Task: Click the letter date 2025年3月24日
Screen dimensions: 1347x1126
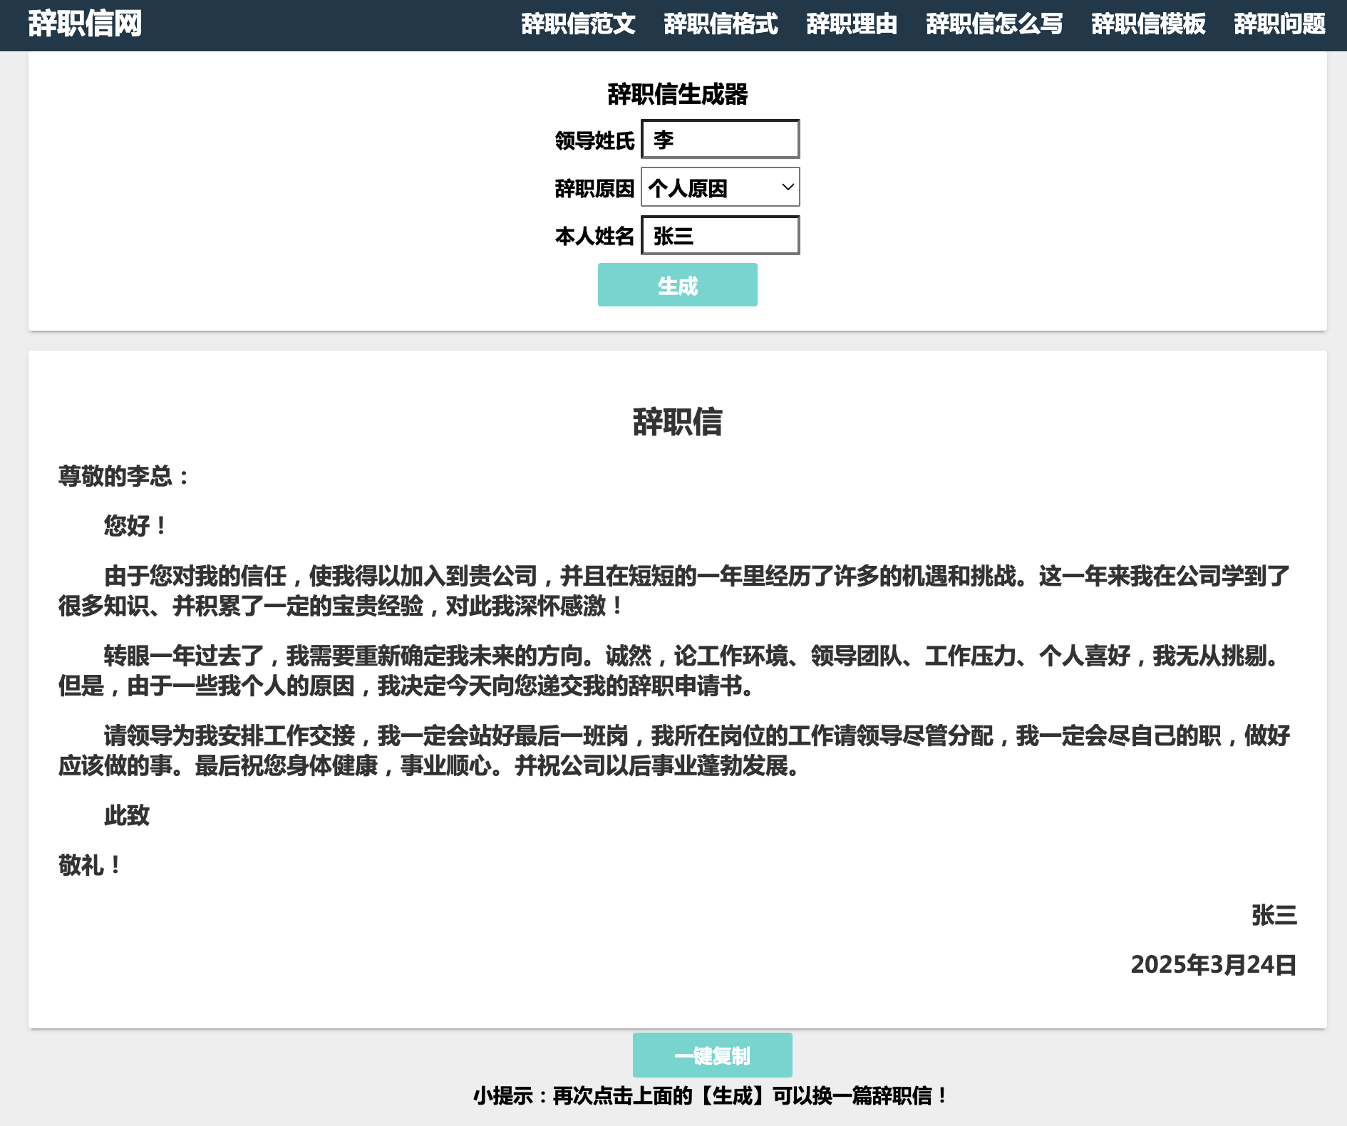Action: (x=1213, y=965)
